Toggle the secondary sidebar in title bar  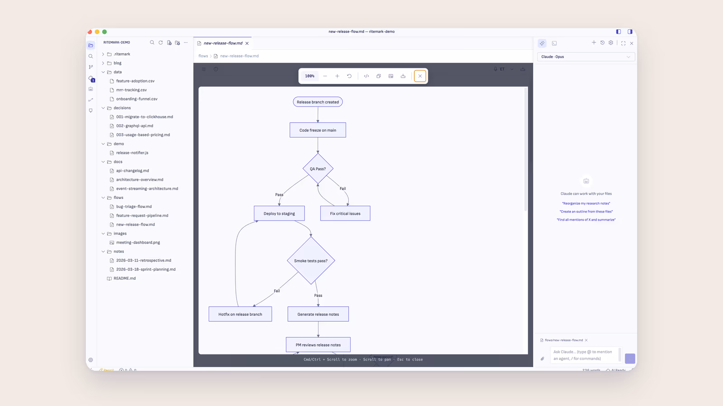630,32
